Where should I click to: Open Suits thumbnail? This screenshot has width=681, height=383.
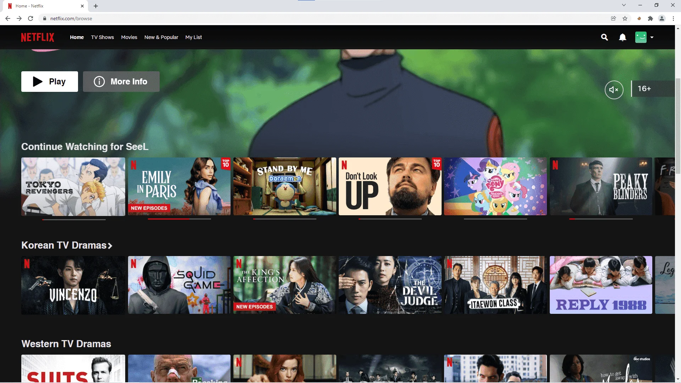[73, 368]
